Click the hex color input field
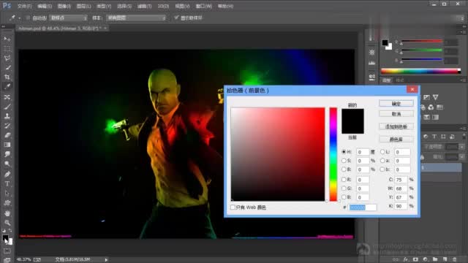This screenshot has height=263, width=468. (x=363, y=207)
